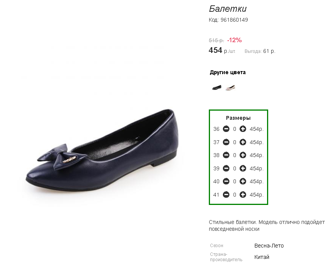Increase quantity for size 36
The image size is (326, 265).
coord(243,129)
